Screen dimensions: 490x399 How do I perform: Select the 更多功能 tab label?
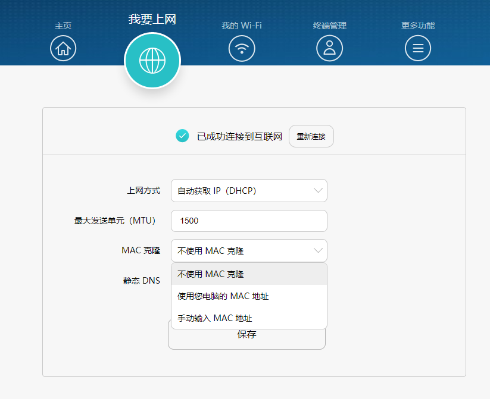pyautogui.click(x=418, y=26)
